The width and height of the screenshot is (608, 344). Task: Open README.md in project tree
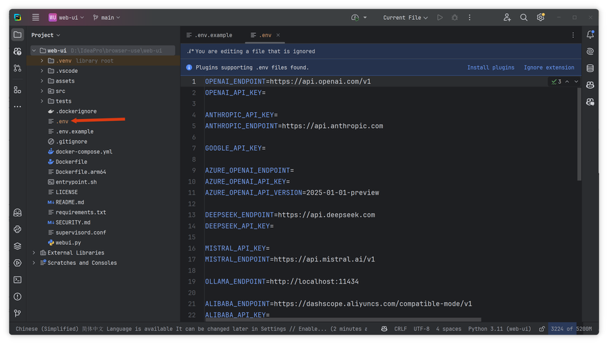click(70, 202)
